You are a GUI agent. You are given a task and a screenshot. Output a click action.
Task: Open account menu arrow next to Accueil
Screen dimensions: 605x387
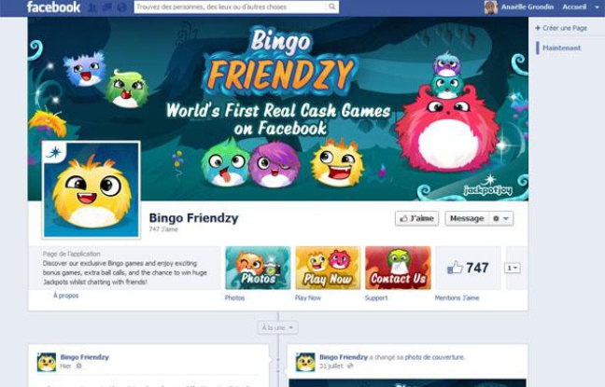pyautogui.click(x=597, y=7)
